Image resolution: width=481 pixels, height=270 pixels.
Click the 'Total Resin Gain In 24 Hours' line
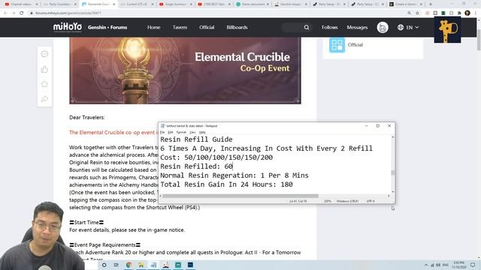(226, 184)
